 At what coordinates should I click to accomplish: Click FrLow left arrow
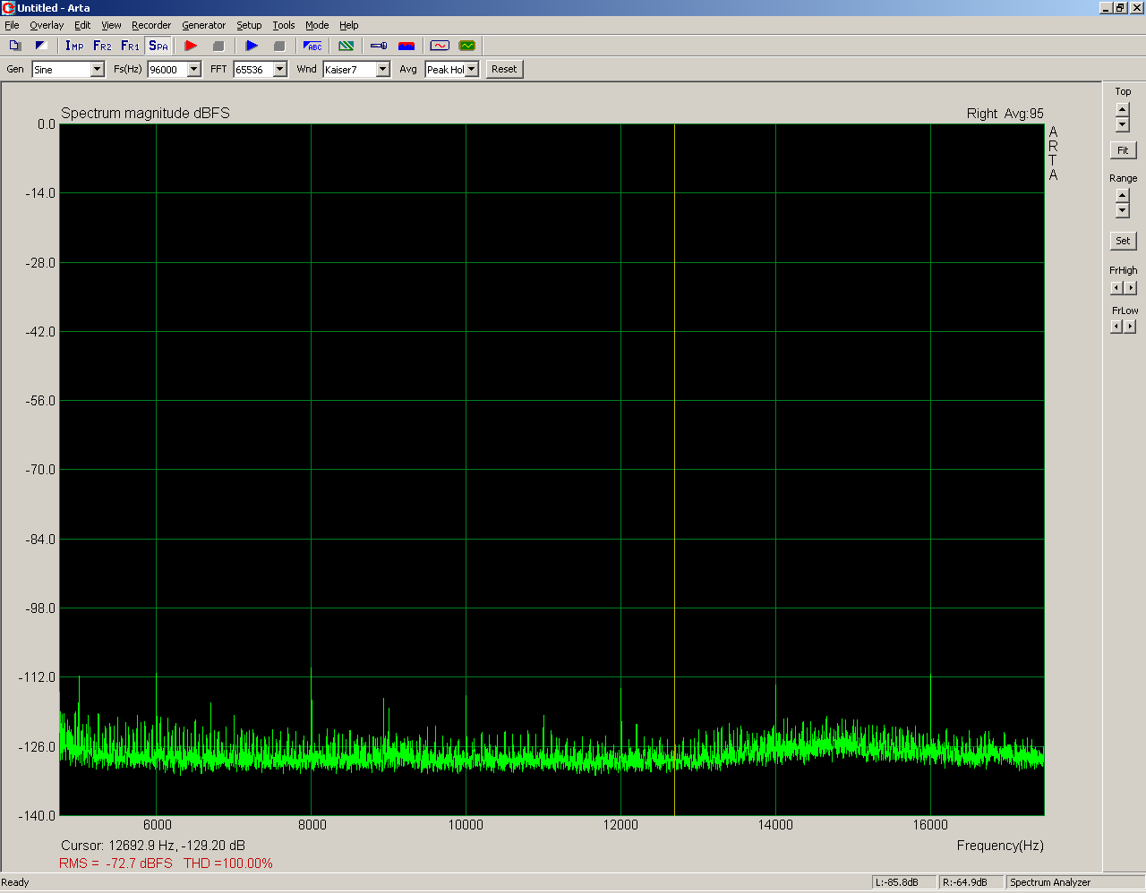tap(1116, 327)
